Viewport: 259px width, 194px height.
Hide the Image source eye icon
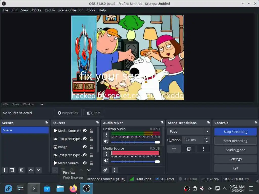point(85,147)
